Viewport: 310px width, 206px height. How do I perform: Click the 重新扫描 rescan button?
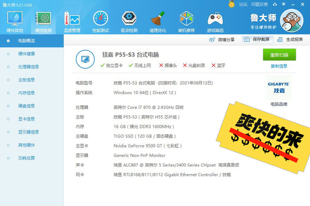pyautogui.click(x=279, y=55)
